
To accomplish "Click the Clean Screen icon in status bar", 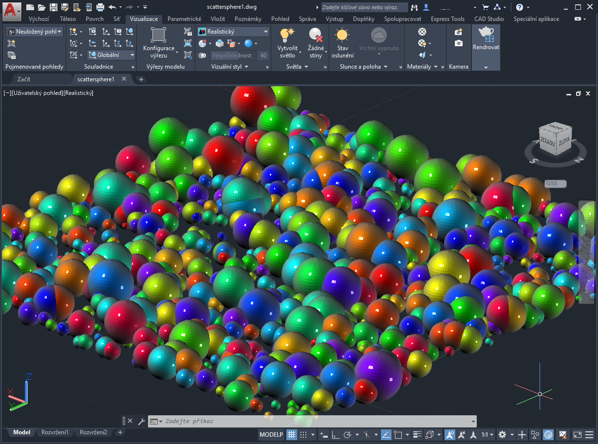I will [577, 434].
